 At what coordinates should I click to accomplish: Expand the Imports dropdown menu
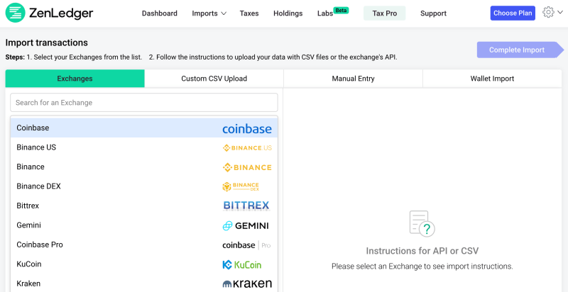tap(209, 13)
